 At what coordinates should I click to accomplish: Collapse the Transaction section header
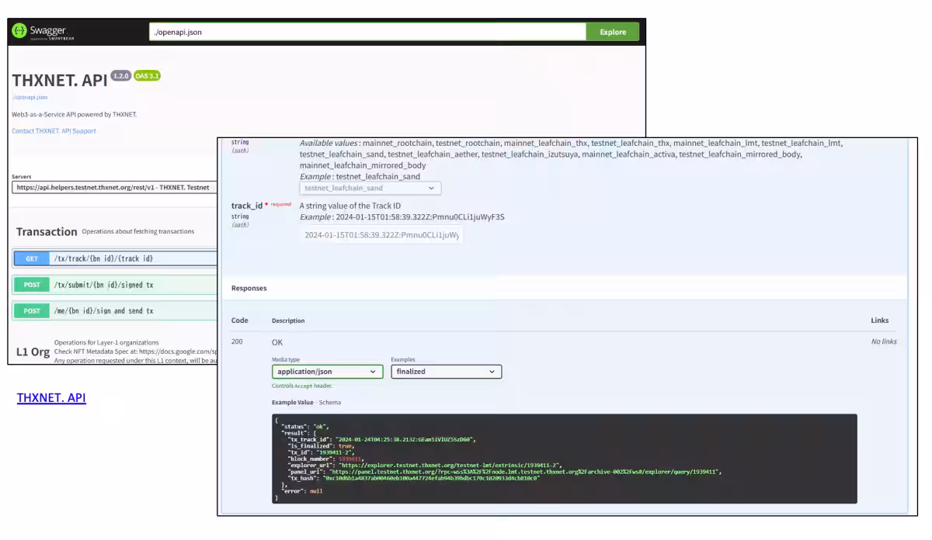point(47,231)
